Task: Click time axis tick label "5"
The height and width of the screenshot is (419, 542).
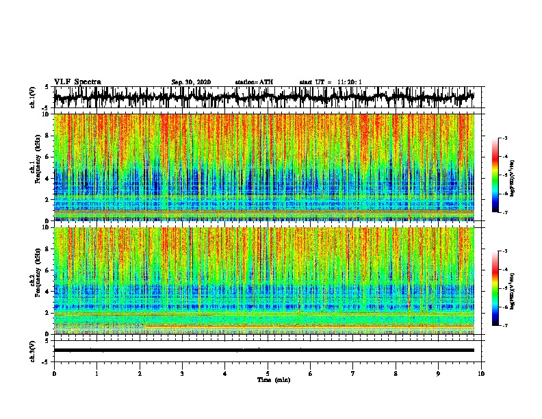Action: pos(268,373)
